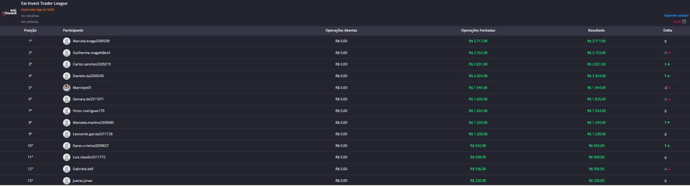The image size is (690, 187).
Task: Open the 'Ver detalhes' link
Action: coord(30,16)
